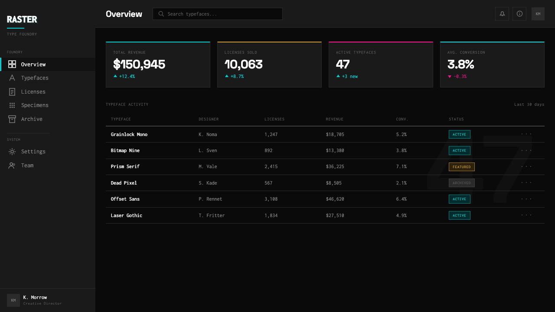Click designer P. Rennet

point(210,199)
